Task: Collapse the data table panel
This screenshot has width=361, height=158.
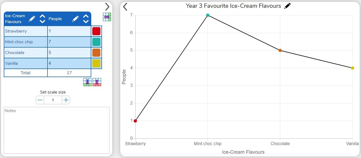Action: [107, 7]
